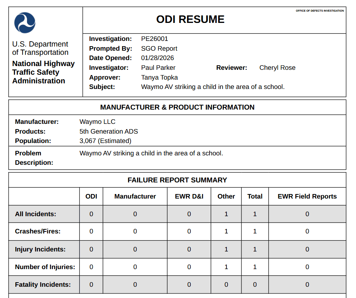The height and width of the screenshot is (298, 356).
Task: Select the date opened 01/28/2026
Action: coord(157,58)
